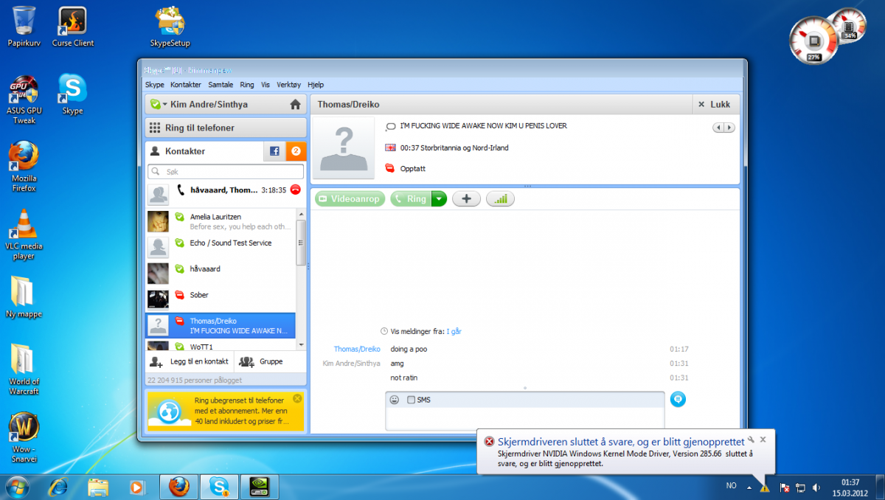Open the Facebook contacts tab
The image size is (885, 500).
click(274, 151)
